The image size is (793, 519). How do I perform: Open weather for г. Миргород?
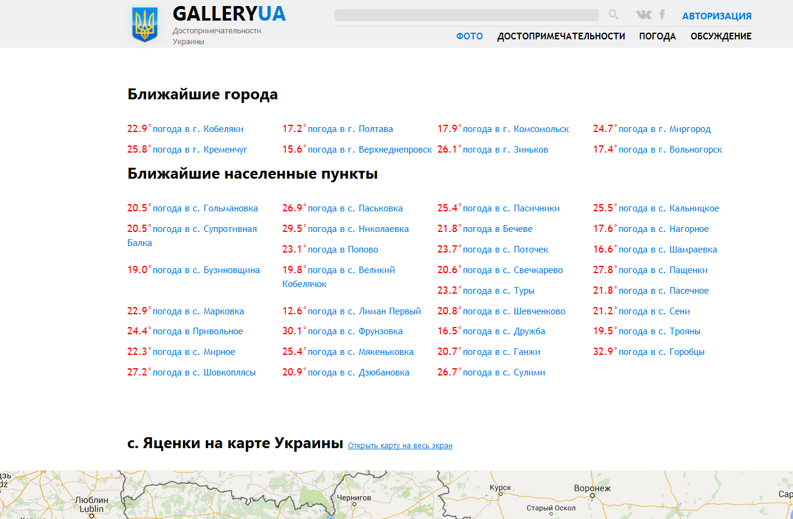(x=665, y=129)
